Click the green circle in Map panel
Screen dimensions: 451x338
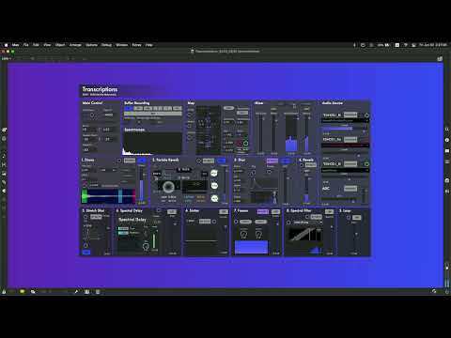[246, 144]
